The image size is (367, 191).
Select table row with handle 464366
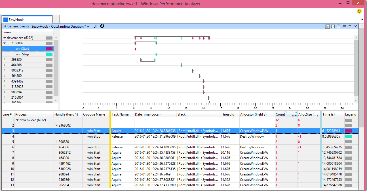tap(180, 147)
